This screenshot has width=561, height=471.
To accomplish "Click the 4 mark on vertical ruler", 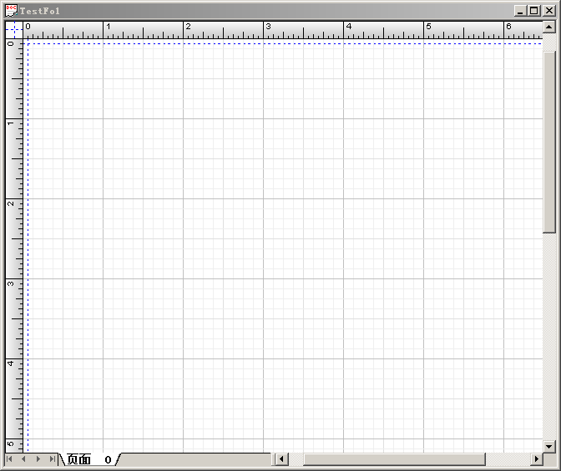I will (x=11, y=363).
